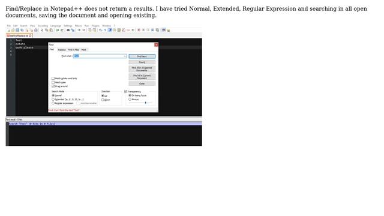Click the Undo toolbar icon
This screenshot has width=384, height=216.
(58, 30)
